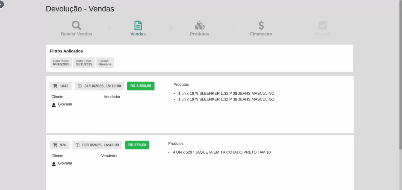Click the chevron between Vendas and Produtos
This screenshot has height=190, width=402.
pos(171,28)
